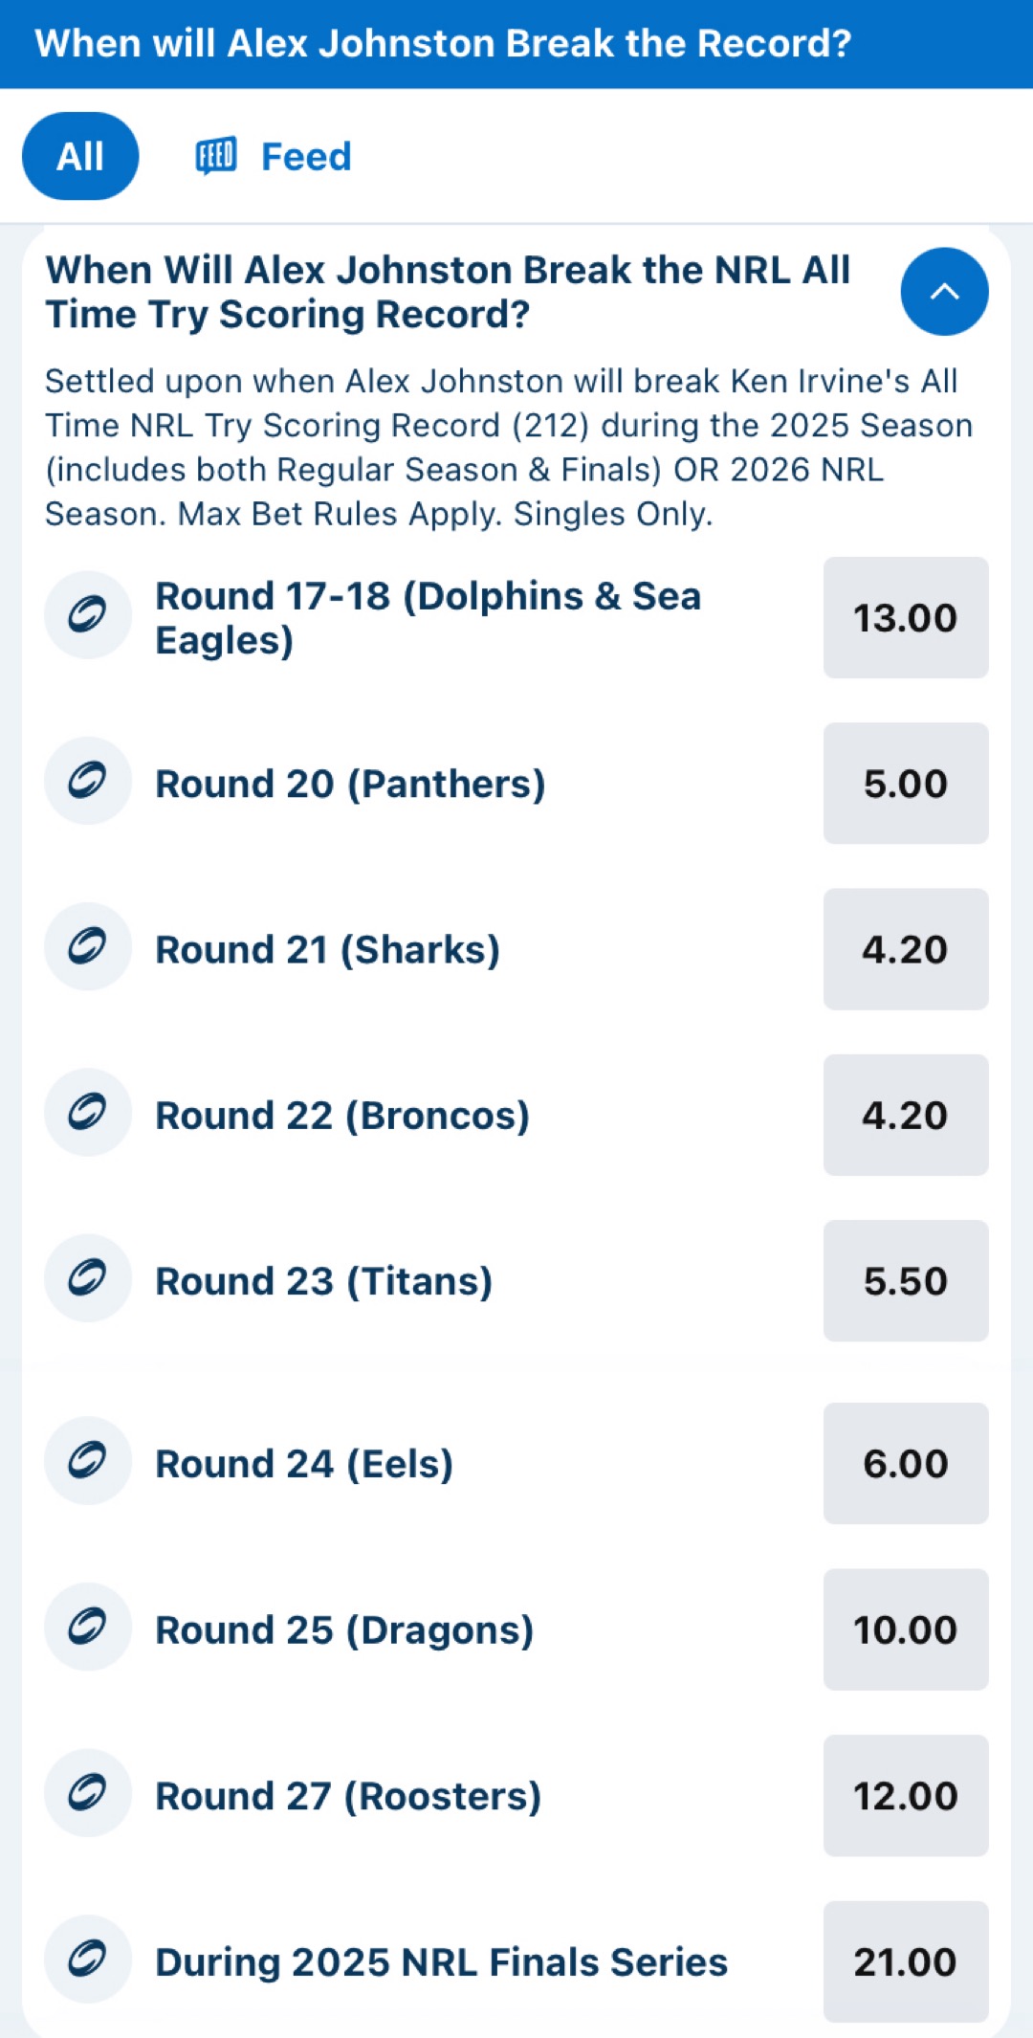This screenshot has height=2038, width=1033.
Task: Open the Feed icon
Action: [216, 156]
